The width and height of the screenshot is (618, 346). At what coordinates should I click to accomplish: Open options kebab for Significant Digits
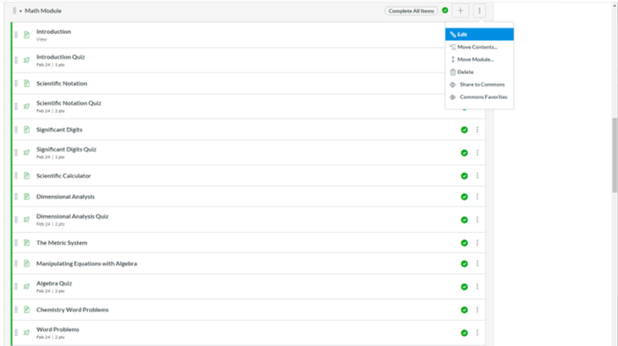pyautogui.click(x=477, y=129)
